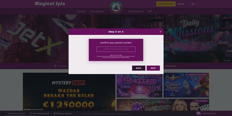Select the Favourite games heart icon
This screenshot has width=232, height=116.
click(6, 113)
